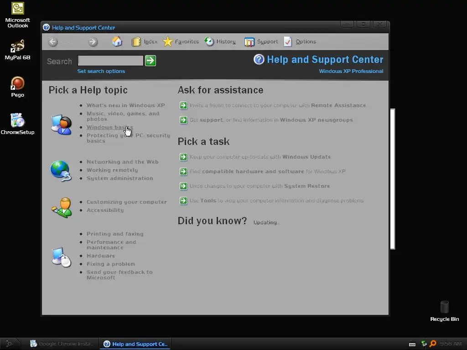Click green arrow beside compatible hardware

[183, 171]
